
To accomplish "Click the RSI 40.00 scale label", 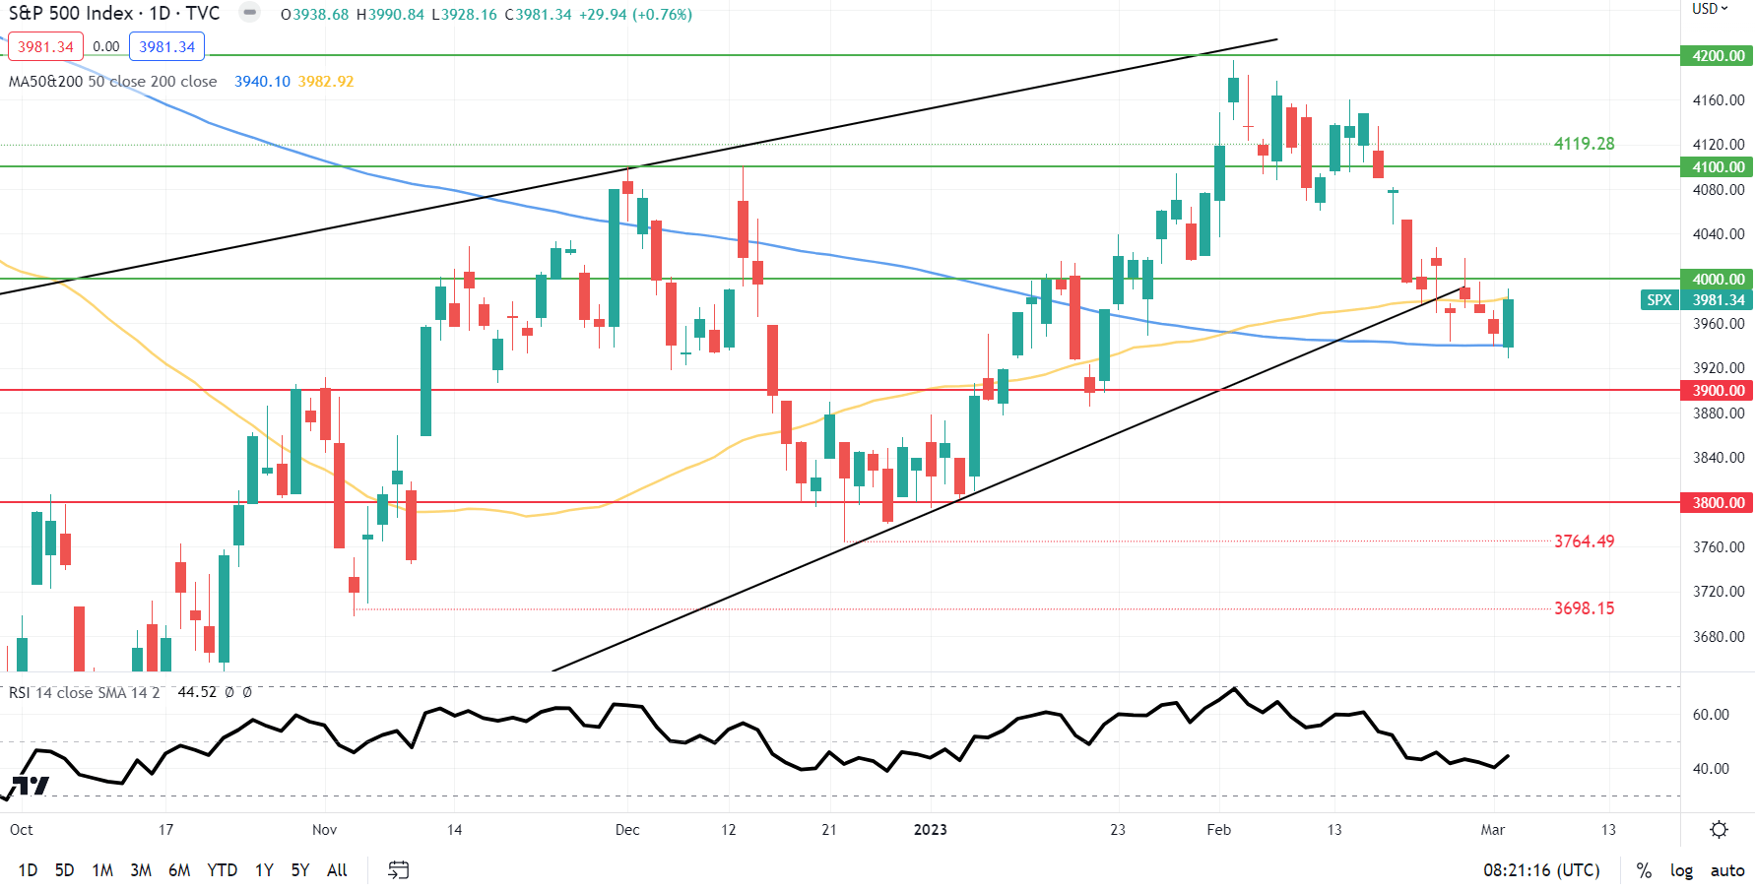I will pyautogui.click(x=1711, y=769).
